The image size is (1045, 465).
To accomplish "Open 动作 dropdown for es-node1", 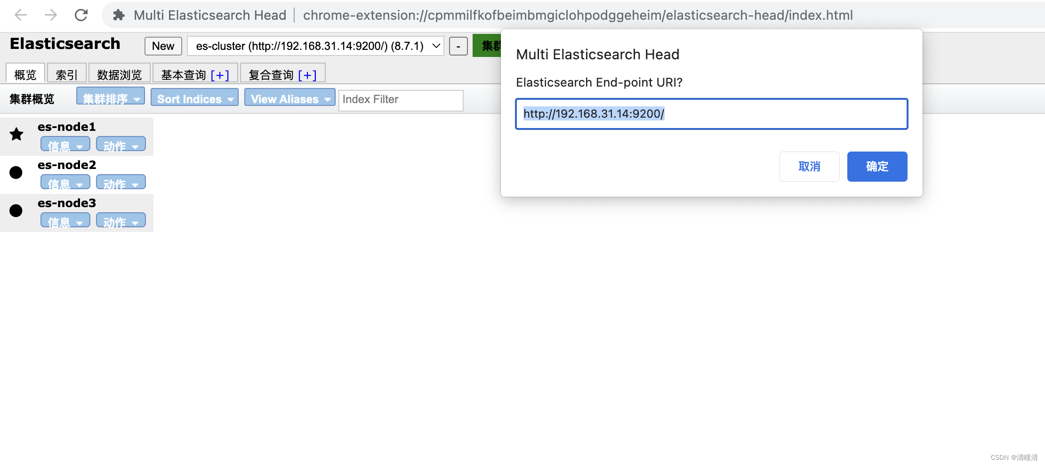I will (x=121, y=144).
